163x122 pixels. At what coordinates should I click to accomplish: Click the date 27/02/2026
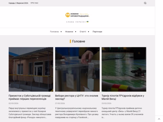tap(60, 103)
